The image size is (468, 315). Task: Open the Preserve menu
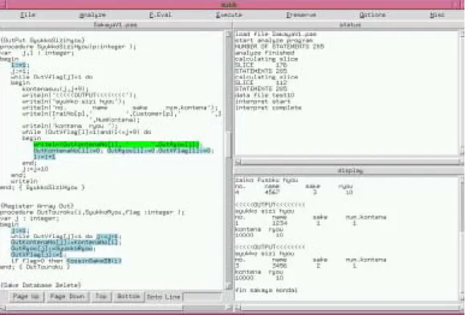tap(301, 14)
